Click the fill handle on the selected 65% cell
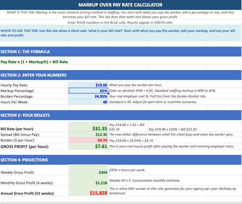242x204 pixels. pos(108,94)
